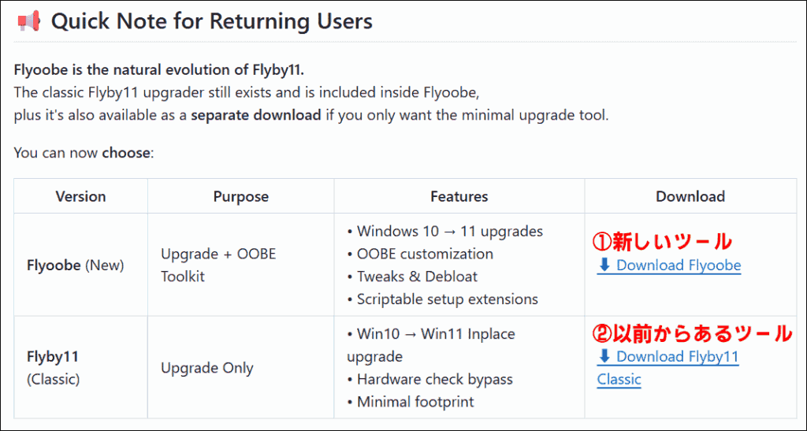Viewport: 807px width, 431px height.
Task: Open the Download Flyby11 Classic link
Action: [x=668, y=368]
